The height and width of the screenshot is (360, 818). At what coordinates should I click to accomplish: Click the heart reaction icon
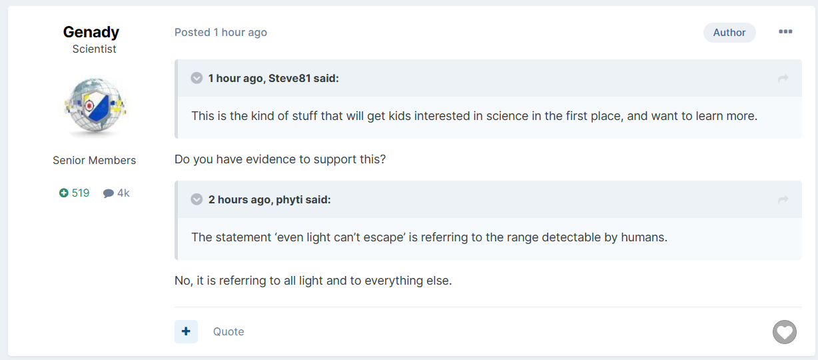point(784,332)
